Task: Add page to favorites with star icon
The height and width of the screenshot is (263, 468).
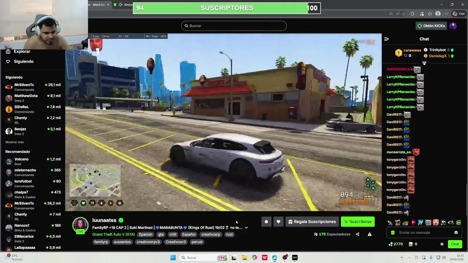Action: [x=404, y=14]
